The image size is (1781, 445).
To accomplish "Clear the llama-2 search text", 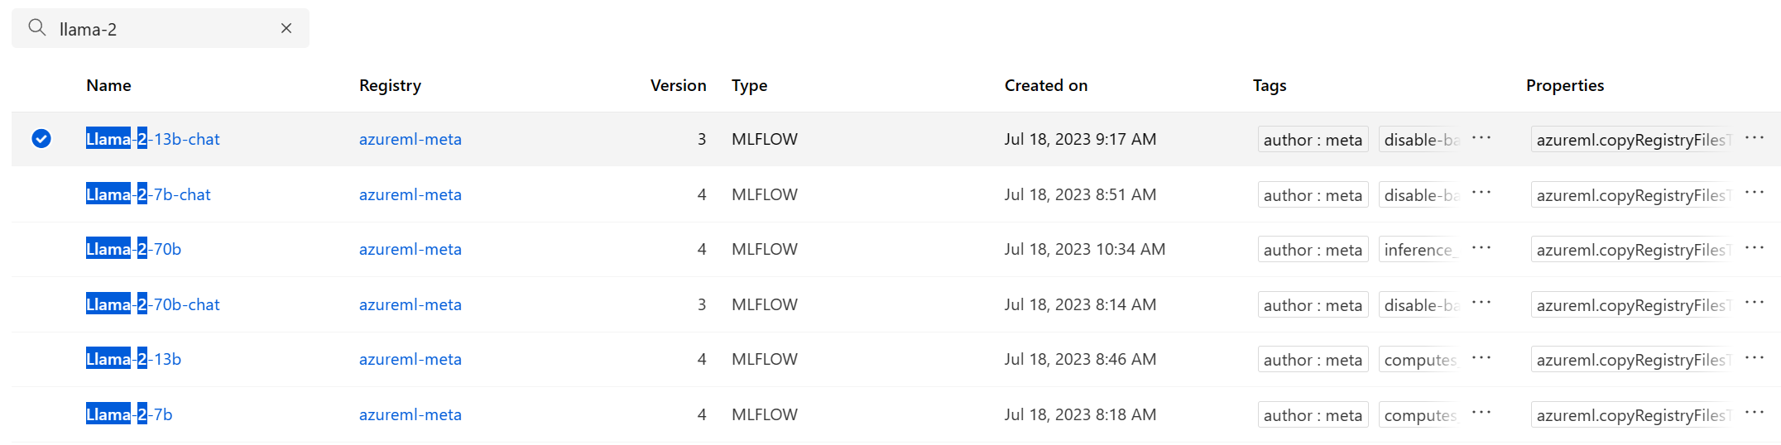I will 286,28.
